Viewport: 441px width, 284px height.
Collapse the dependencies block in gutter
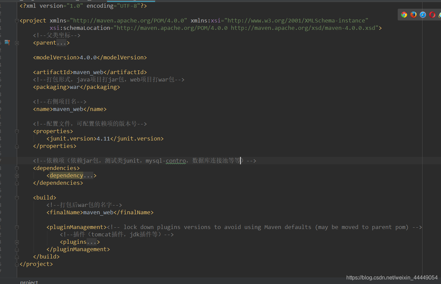[x=17, y=168]
